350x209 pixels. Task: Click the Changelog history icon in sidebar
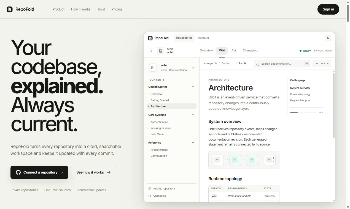coord(150,196)
